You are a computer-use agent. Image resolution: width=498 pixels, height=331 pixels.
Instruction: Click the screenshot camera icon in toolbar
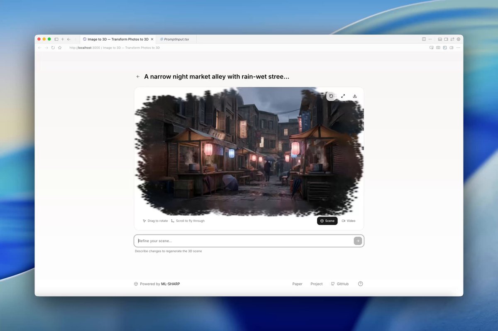click(438, 48)
